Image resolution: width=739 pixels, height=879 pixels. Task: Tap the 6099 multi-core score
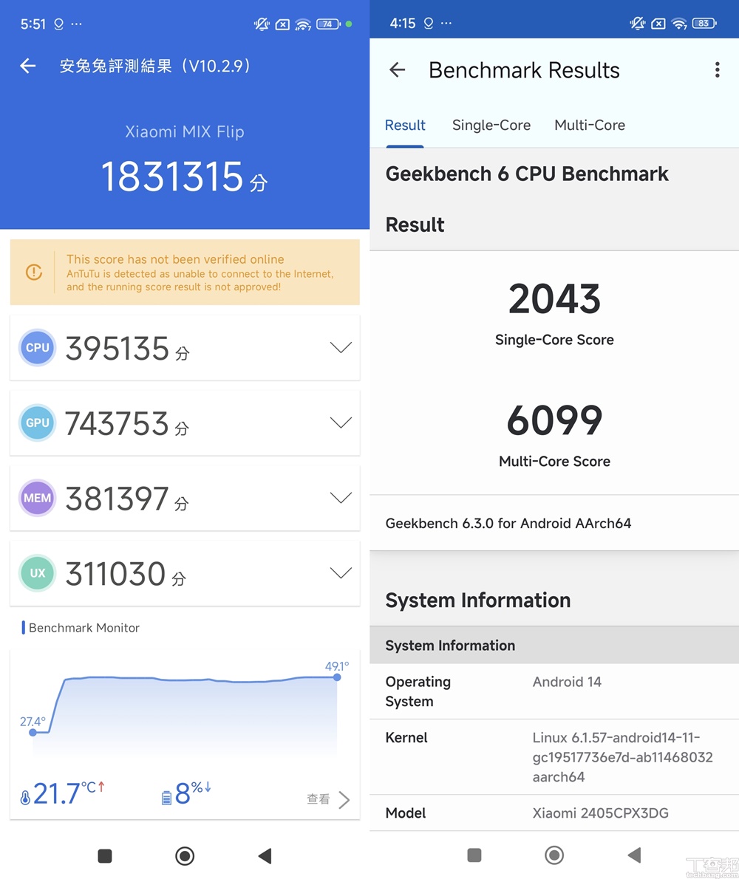pyautogui.click(x=554, y=420)
